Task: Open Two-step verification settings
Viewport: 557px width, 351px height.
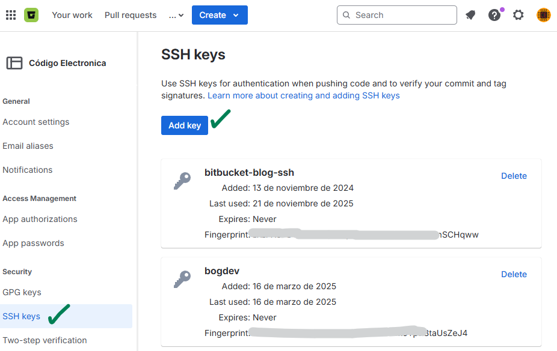Action: click(x=45, y=340)
